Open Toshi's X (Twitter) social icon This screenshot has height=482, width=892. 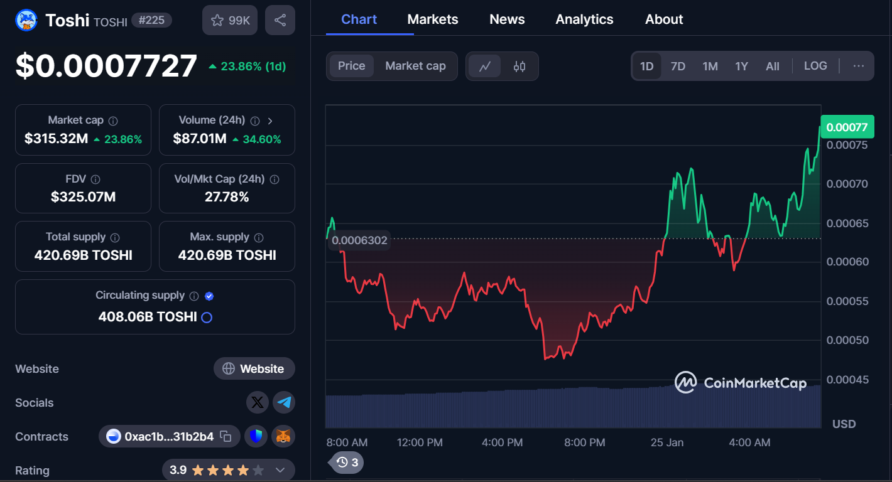coord(258,402)
